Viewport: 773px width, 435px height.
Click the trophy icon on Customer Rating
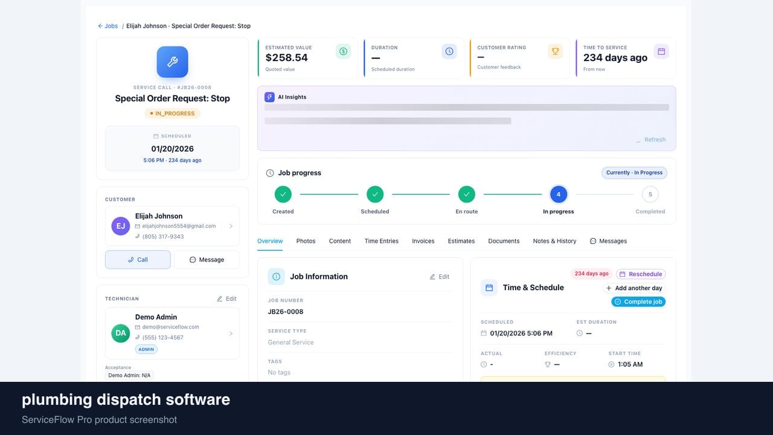(555, 51)
